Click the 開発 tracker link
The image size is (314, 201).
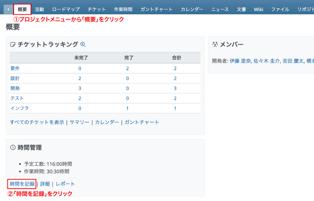[x=15, y=88]
